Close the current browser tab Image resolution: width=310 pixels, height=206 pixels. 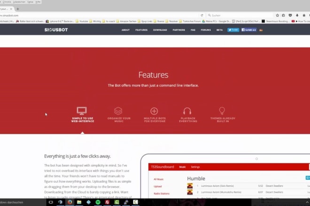(x=11, y=9)
